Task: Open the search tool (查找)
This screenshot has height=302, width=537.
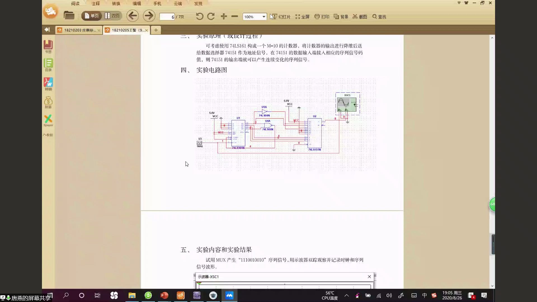Action: tap(379, 17)
